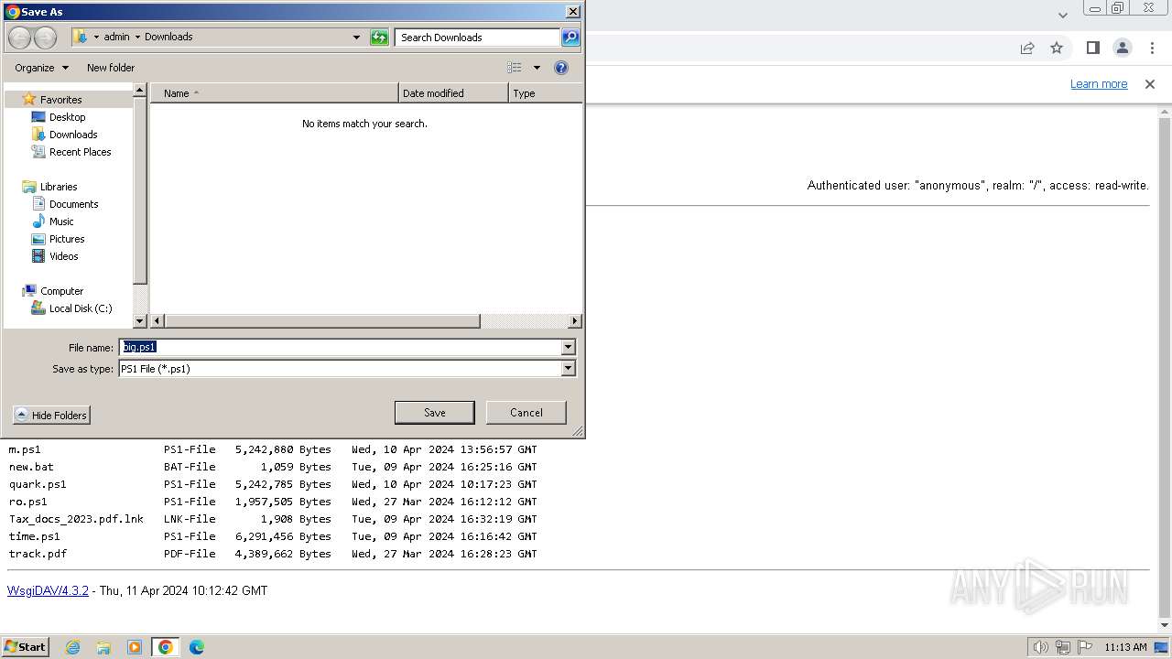Click the m.ps1 file entry
Screen dimensions: 1172x659
pos(25,450)
